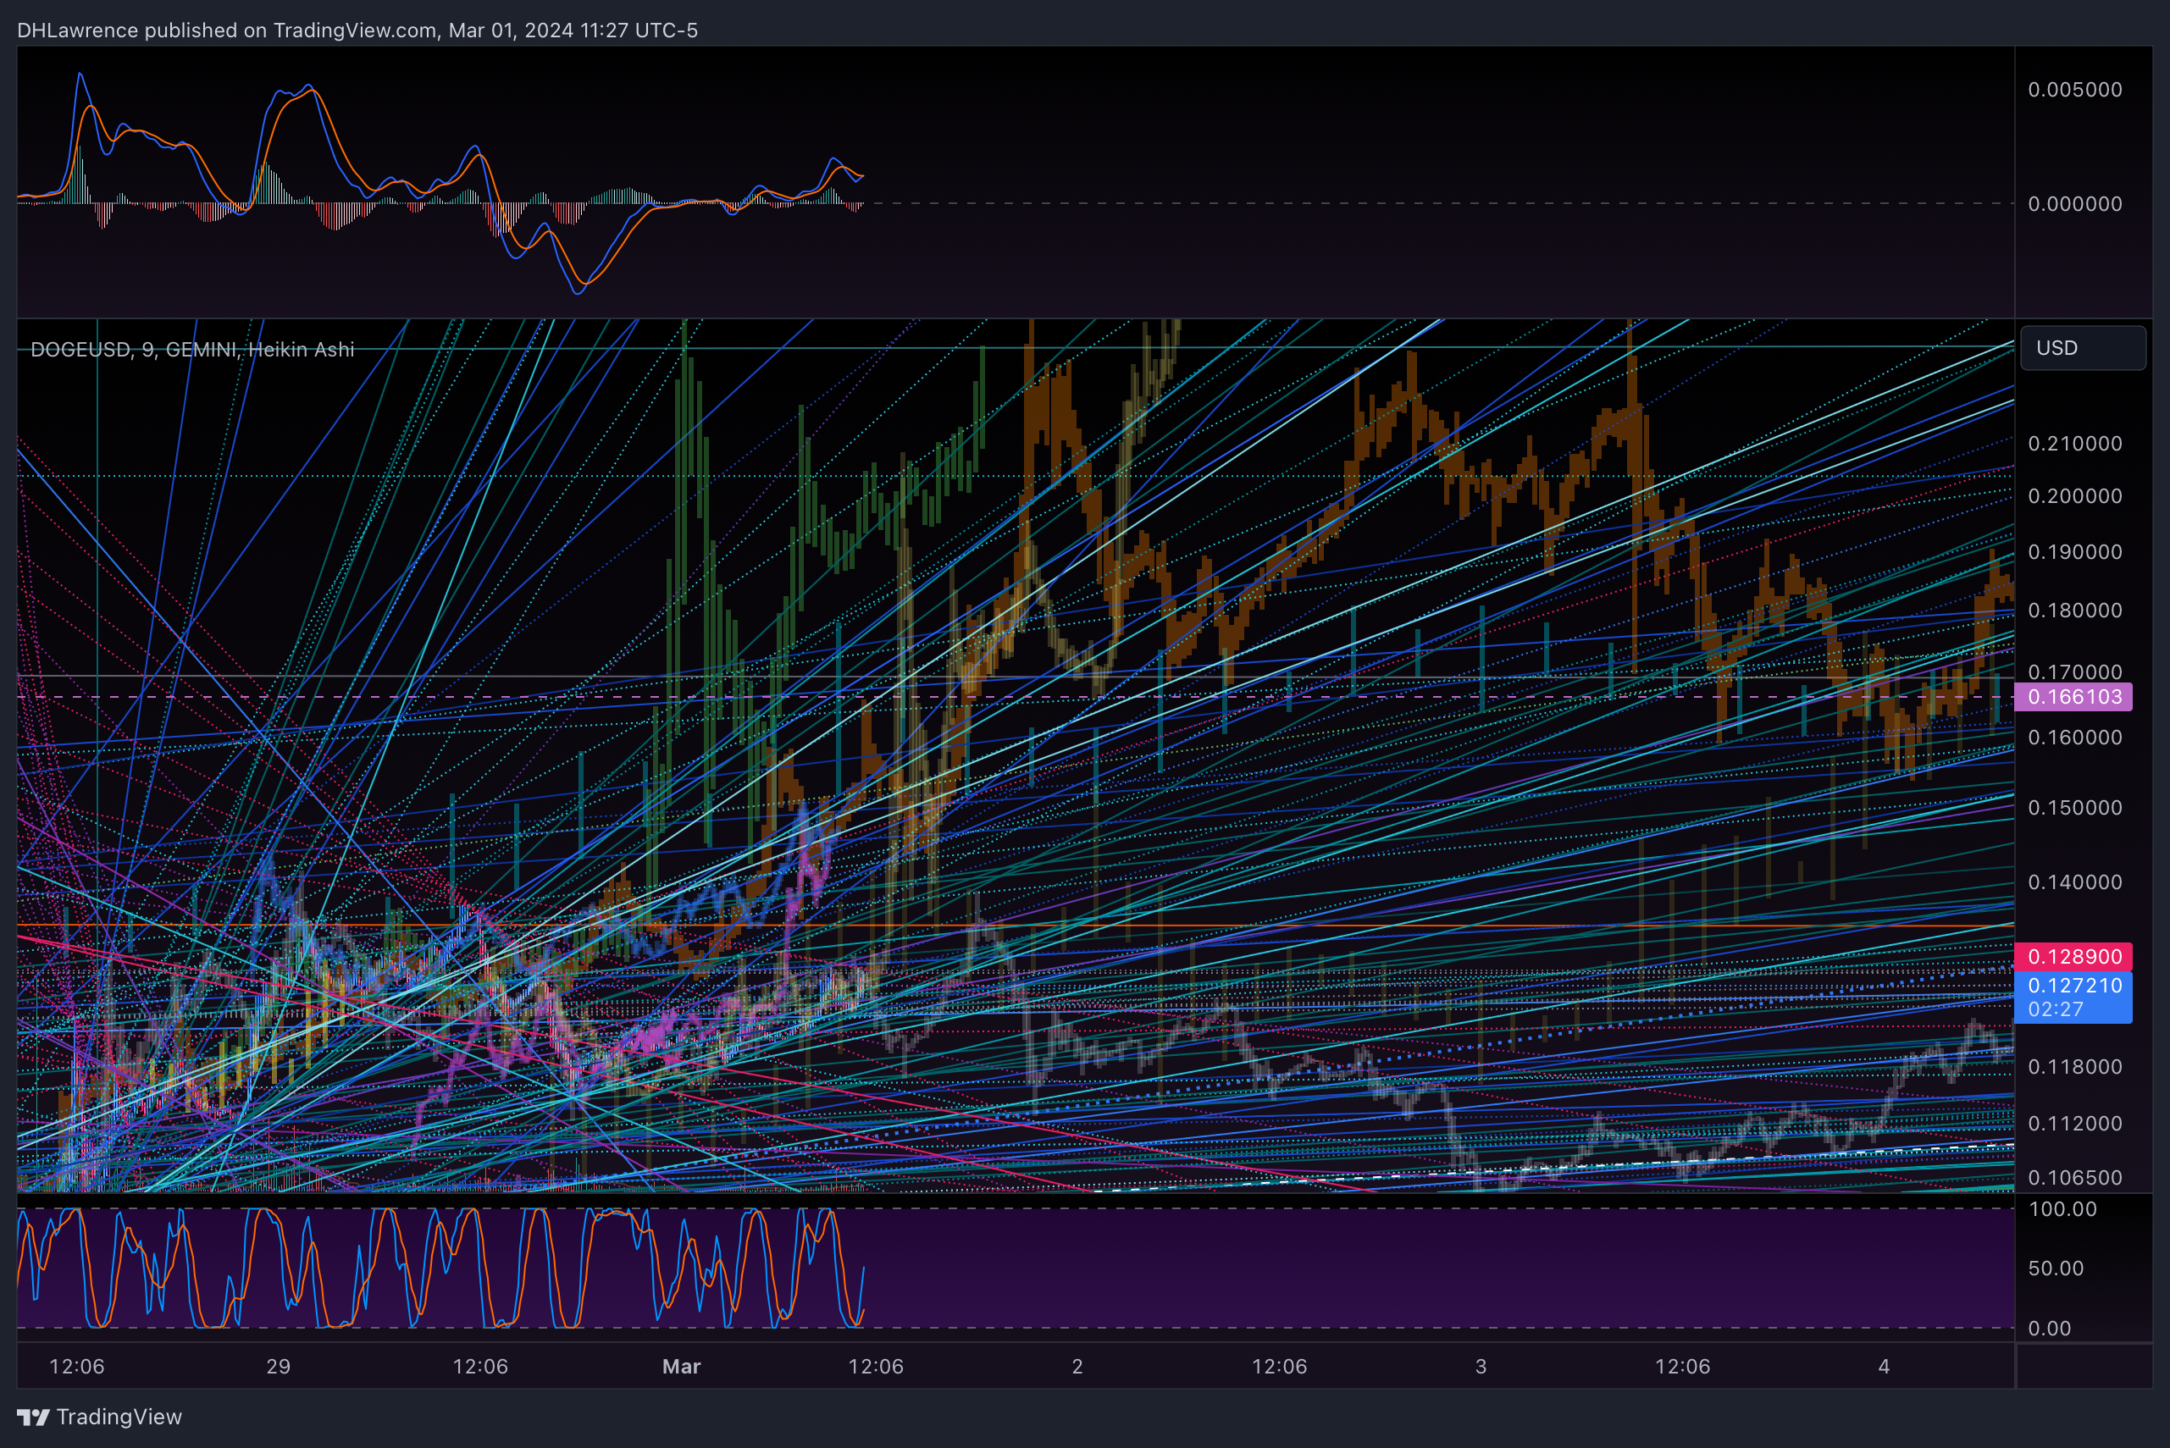Click the 0.210000 price axis value

[x=2075, y=443]
